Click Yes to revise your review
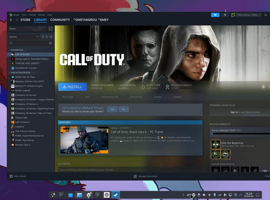Image resolution: width=270 pixels, height=200 pixels. [x=112, y=109]
